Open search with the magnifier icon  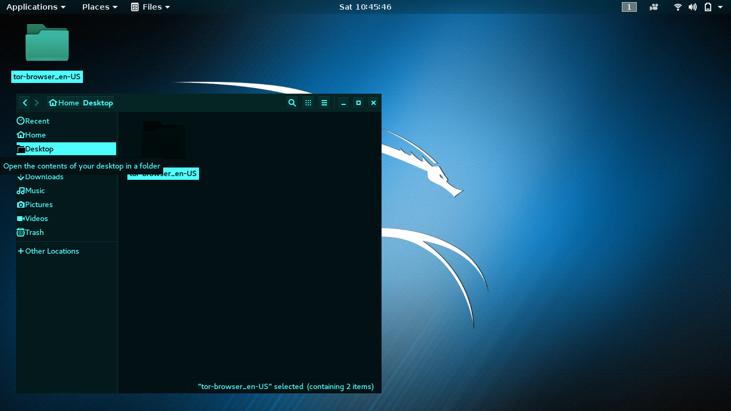[292, 103]
